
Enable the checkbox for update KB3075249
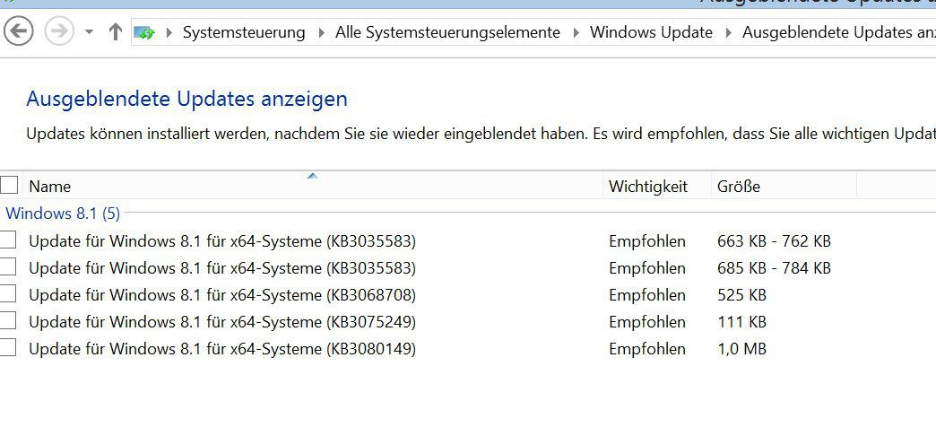[x=8, y=321]
